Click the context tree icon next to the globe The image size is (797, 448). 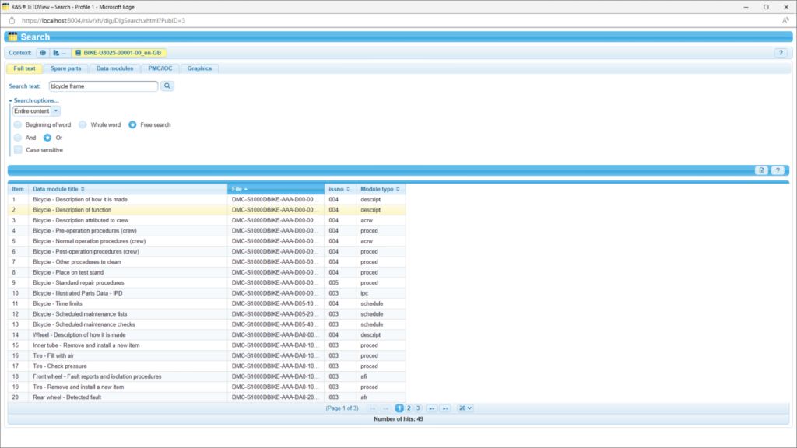coord(56,53)
